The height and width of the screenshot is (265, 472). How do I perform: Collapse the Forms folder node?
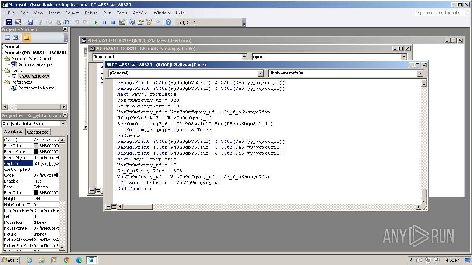[x=7, y=70]
